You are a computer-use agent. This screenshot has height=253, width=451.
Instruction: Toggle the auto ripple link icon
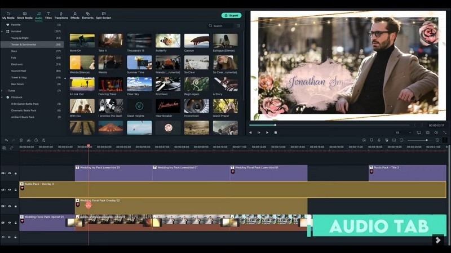pos(11,148)
